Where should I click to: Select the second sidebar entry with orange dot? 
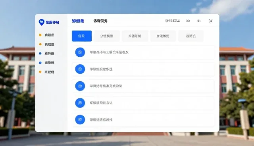(47, 44)
